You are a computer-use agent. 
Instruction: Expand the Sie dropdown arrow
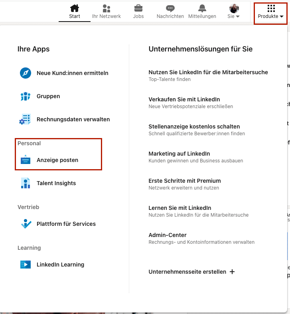click(238, 16)
